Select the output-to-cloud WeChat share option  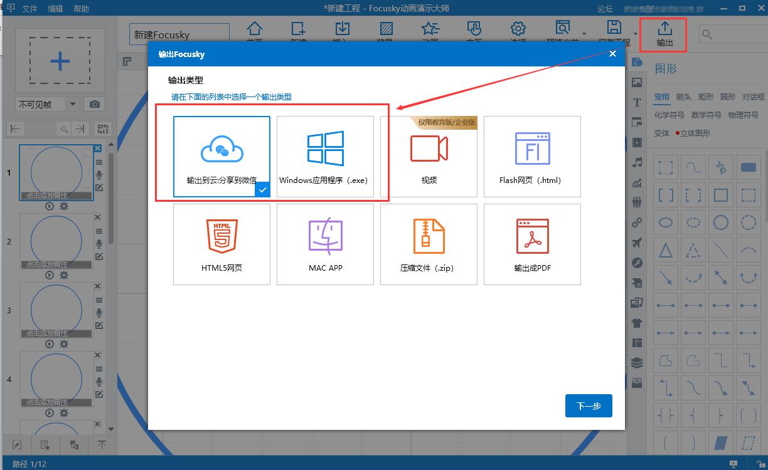click(x=221, y=156)
